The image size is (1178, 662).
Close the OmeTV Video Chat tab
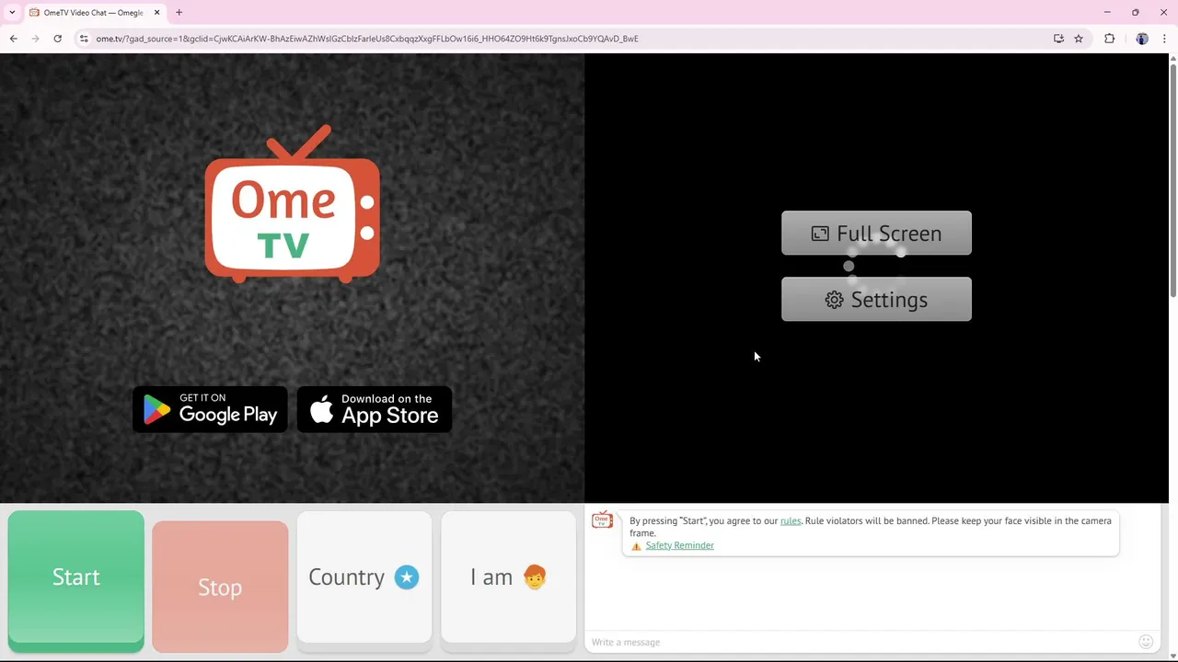click(156, 13)
